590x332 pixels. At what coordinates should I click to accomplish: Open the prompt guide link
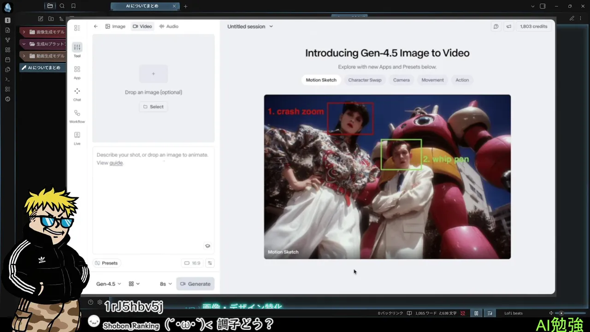[116, 163]
